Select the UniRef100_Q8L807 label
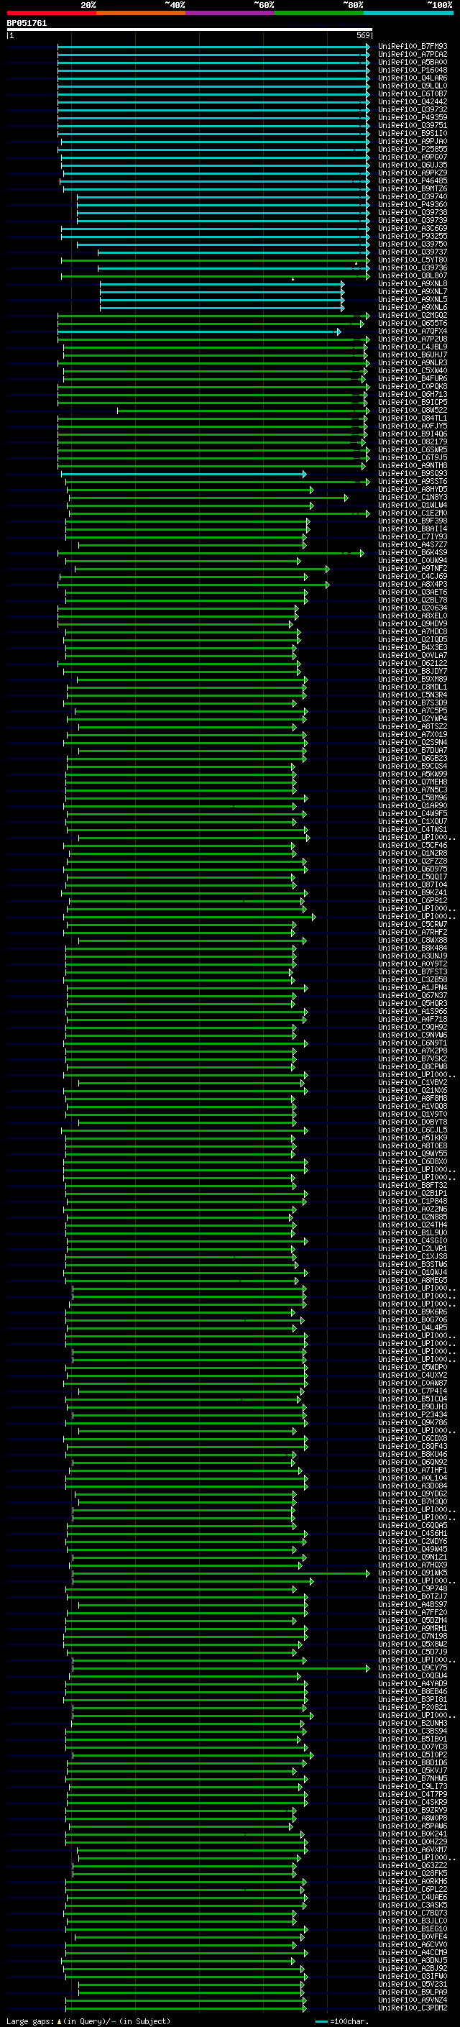This screenshot has height=2027, width=460. pyautogui.click(x=413, y=275)
